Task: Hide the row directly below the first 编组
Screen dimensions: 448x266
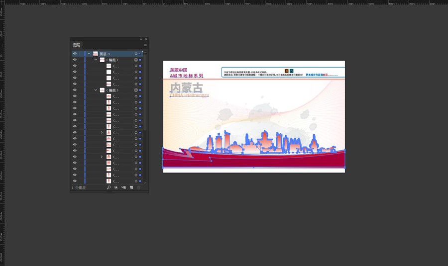Action: 75,66
